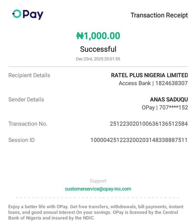This screenshot has width=196, height=221.
Task: Select the ANAS SADUQU sender name
Action: click(169, 99)
